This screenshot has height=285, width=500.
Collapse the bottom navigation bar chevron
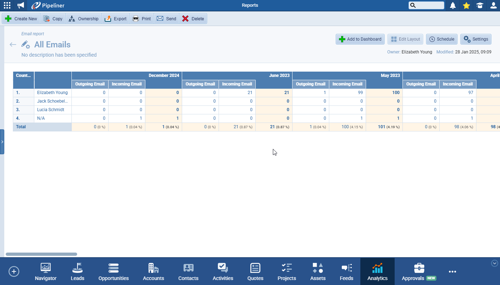pos(495,263)
